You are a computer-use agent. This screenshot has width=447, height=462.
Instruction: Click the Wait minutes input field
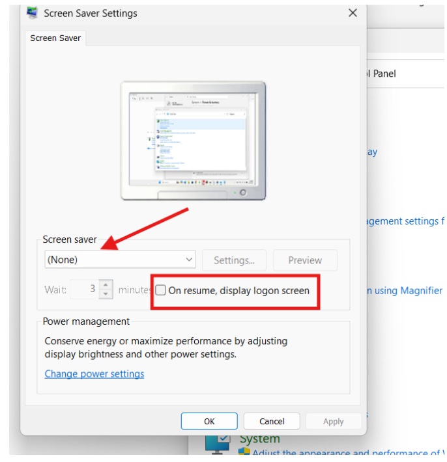(x=85, y=289)
